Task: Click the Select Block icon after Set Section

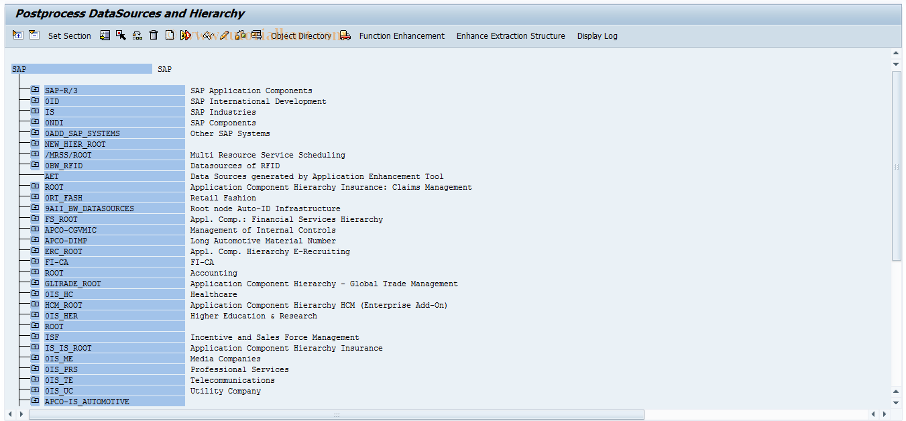Action: [x=105, y=36]
